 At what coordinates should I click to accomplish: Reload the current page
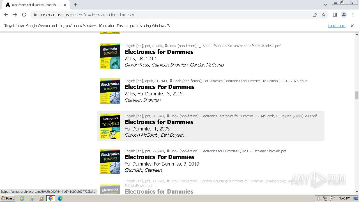point(24,15)
